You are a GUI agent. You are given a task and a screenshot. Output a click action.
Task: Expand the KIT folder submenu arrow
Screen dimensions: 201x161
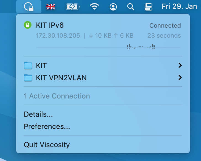pos(180,66)
